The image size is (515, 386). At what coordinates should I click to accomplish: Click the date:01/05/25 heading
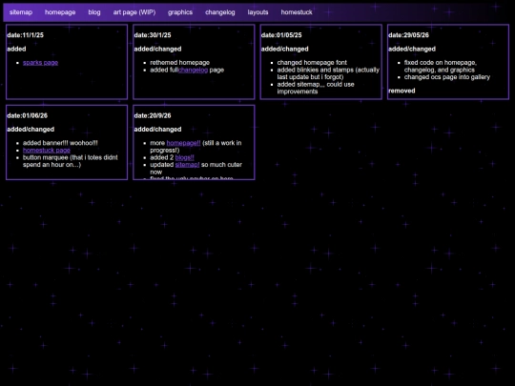pos(281,35)
